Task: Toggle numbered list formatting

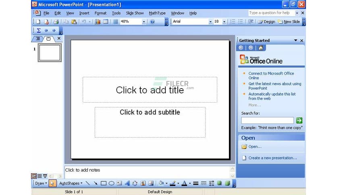Action: tap(233, 21)
